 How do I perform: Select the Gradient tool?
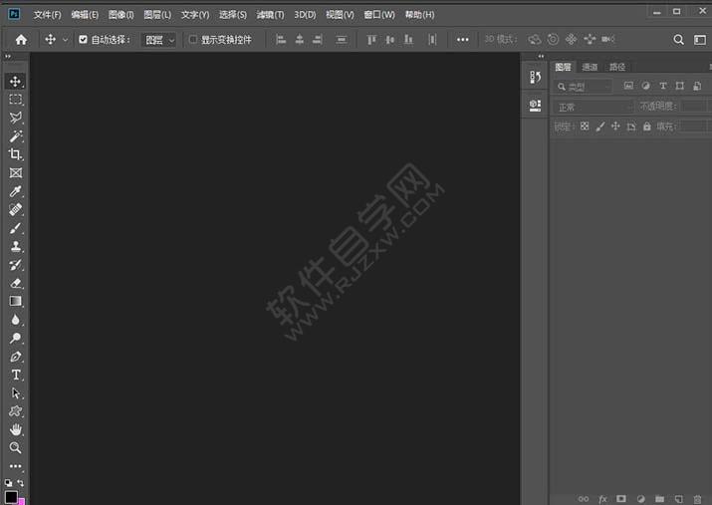(16, 301)
